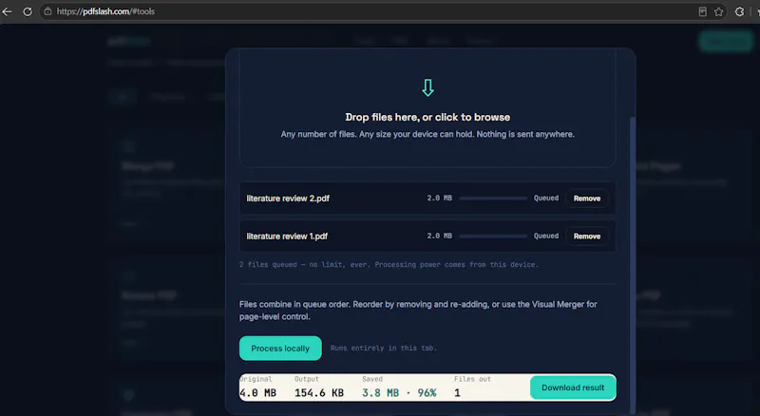Go back using the browser back arrow

8,11
